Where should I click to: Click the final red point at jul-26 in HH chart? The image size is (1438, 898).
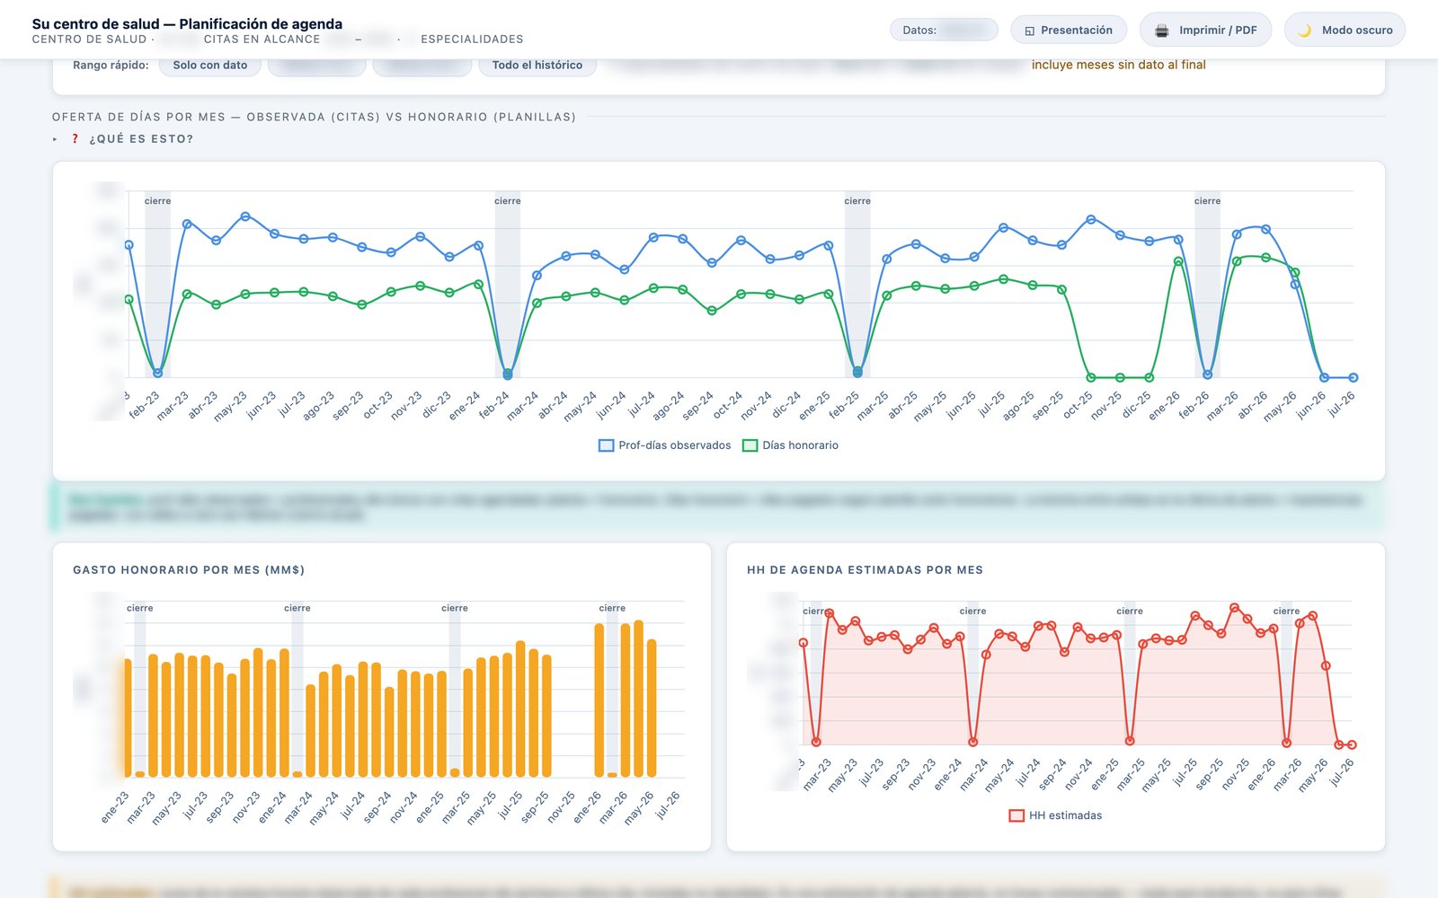1352,744
